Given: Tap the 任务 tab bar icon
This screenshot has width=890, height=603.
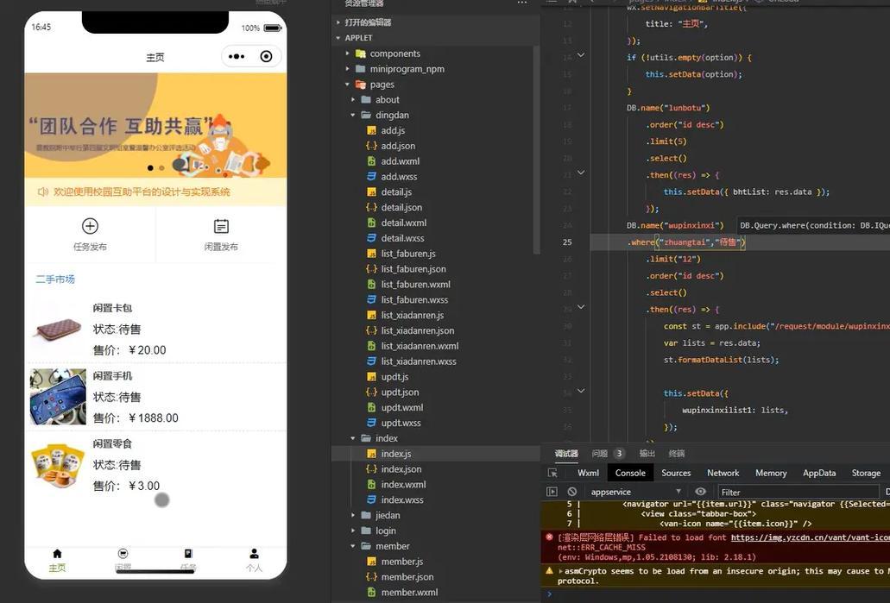Looking at the screenshot, I should tap(188, 554).
